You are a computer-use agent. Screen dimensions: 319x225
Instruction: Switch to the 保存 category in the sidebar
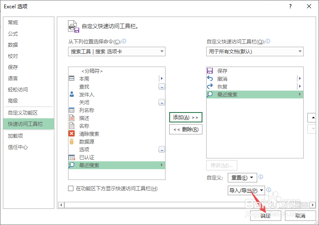29,67
